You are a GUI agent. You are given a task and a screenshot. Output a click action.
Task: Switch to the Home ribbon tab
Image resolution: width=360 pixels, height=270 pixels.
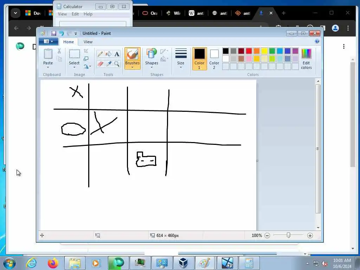(x=69, y=42)
